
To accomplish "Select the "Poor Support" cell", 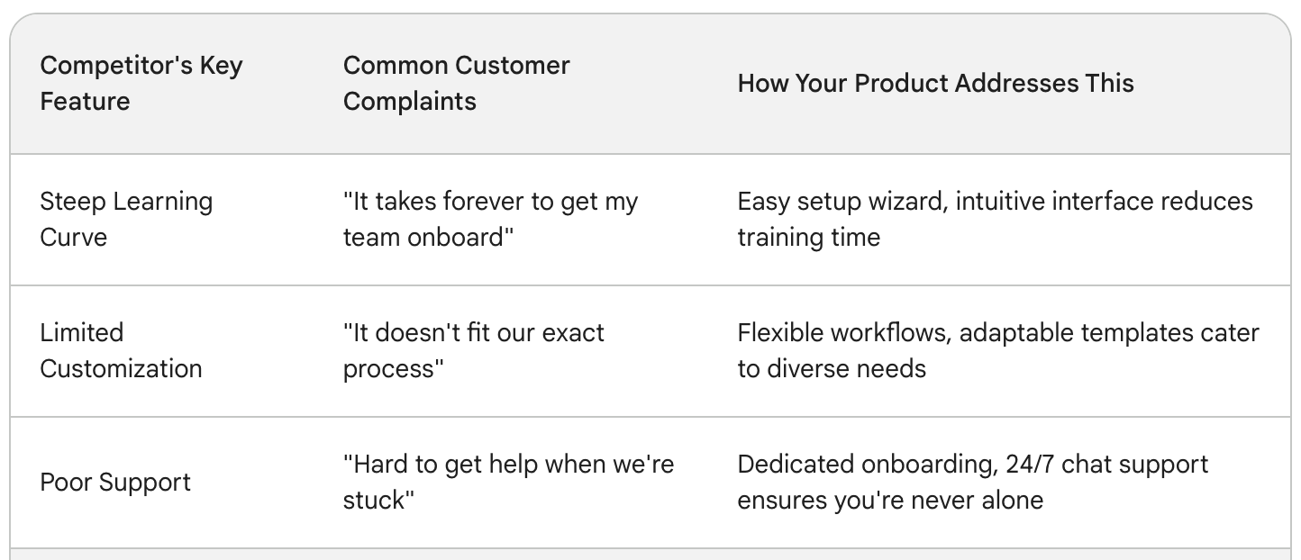I will 115,482.
